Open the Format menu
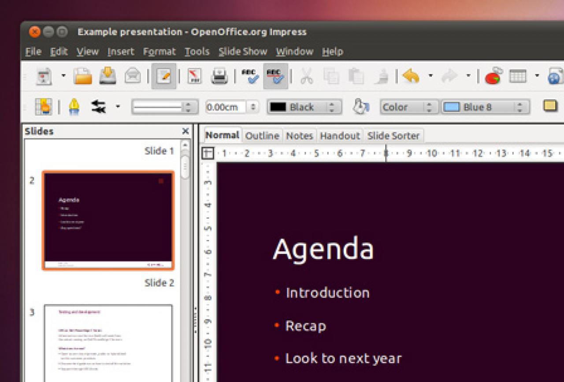 (159, 51)
